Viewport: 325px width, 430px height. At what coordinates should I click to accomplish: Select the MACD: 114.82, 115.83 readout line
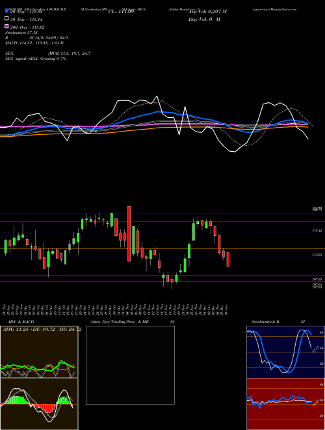tap(34, 43)
